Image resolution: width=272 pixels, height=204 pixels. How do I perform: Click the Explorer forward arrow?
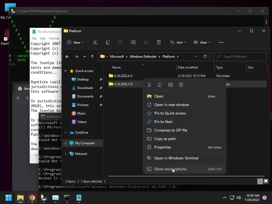76,57
